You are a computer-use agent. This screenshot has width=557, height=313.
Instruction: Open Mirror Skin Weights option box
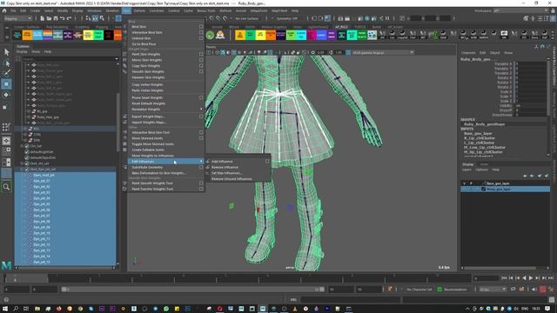click(x=201, y=60)
